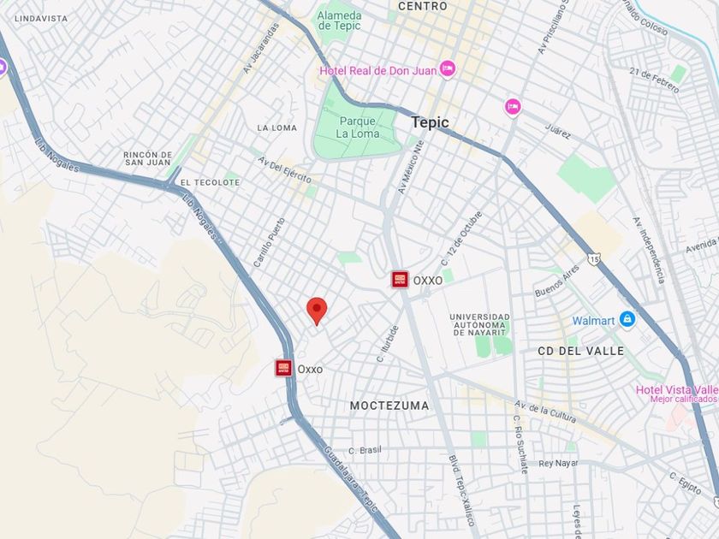Select the Oxxo store icon by Lib. Nogales

click(283, 368)
